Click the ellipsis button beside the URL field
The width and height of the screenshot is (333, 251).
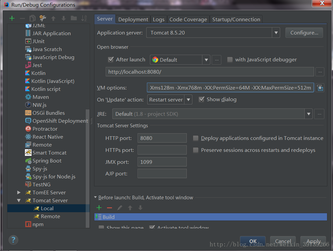click(x=320, y=72)
